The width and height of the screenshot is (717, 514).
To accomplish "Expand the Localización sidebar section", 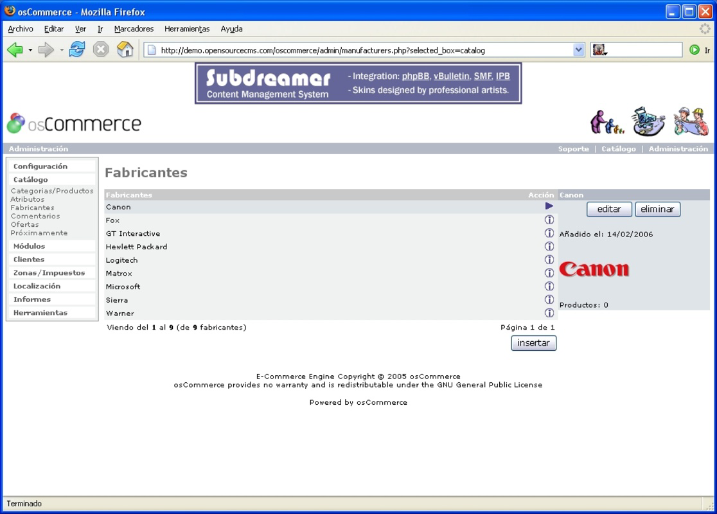I will coord(37,286).
